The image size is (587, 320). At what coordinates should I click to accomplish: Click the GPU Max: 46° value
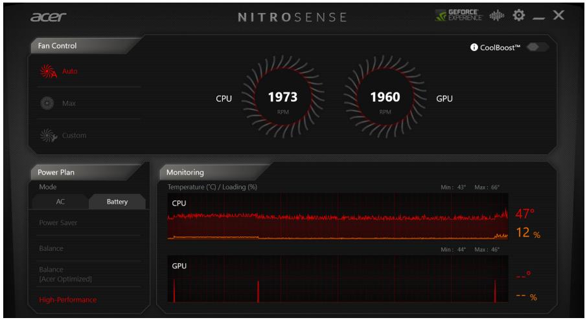(x=487, y=250)
